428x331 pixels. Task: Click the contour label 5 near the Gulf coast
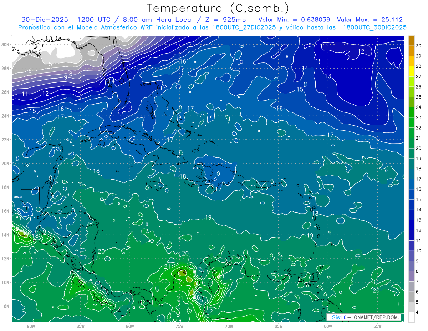pyautogui.click(x=50, y=64)
